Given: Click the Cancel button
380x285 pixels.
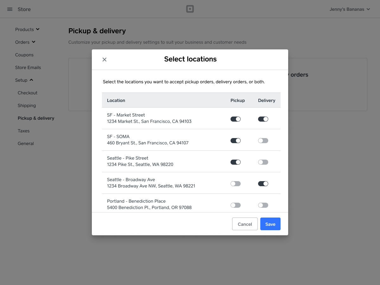Looking at the screenshot, I should point(245,224).
